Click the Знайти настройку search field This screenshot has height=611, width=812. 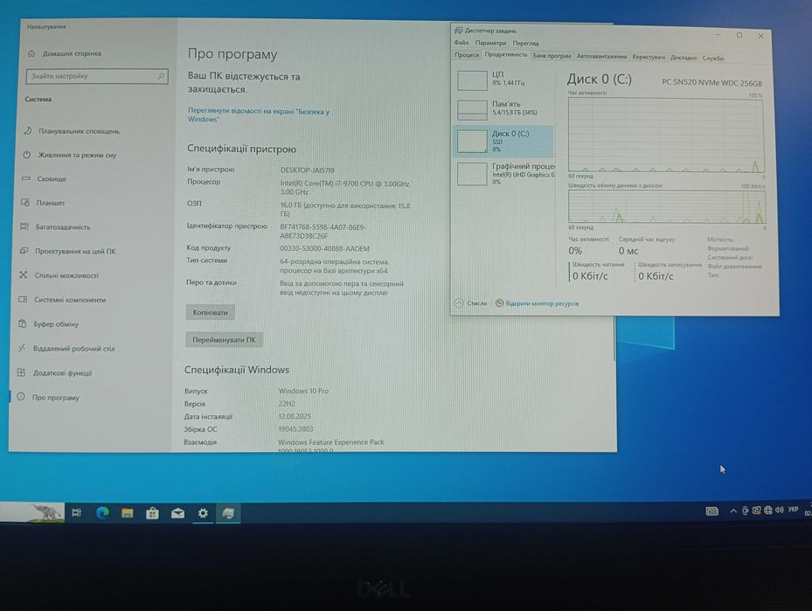click(x=97, y=76)
